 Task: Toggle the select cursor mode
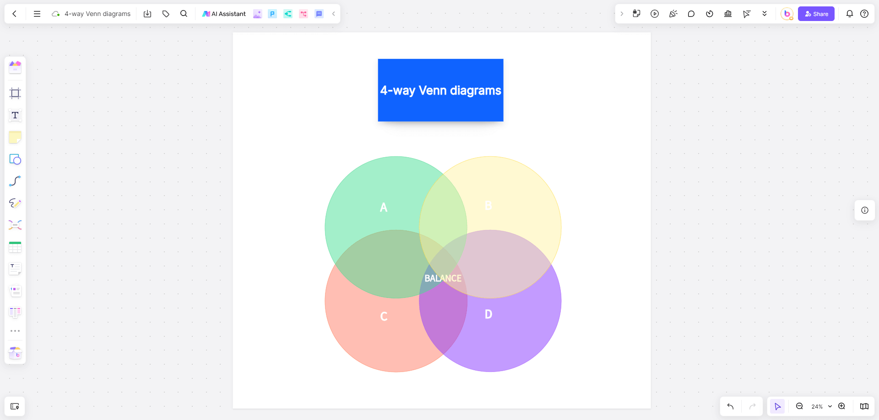(x=777, y=406)
